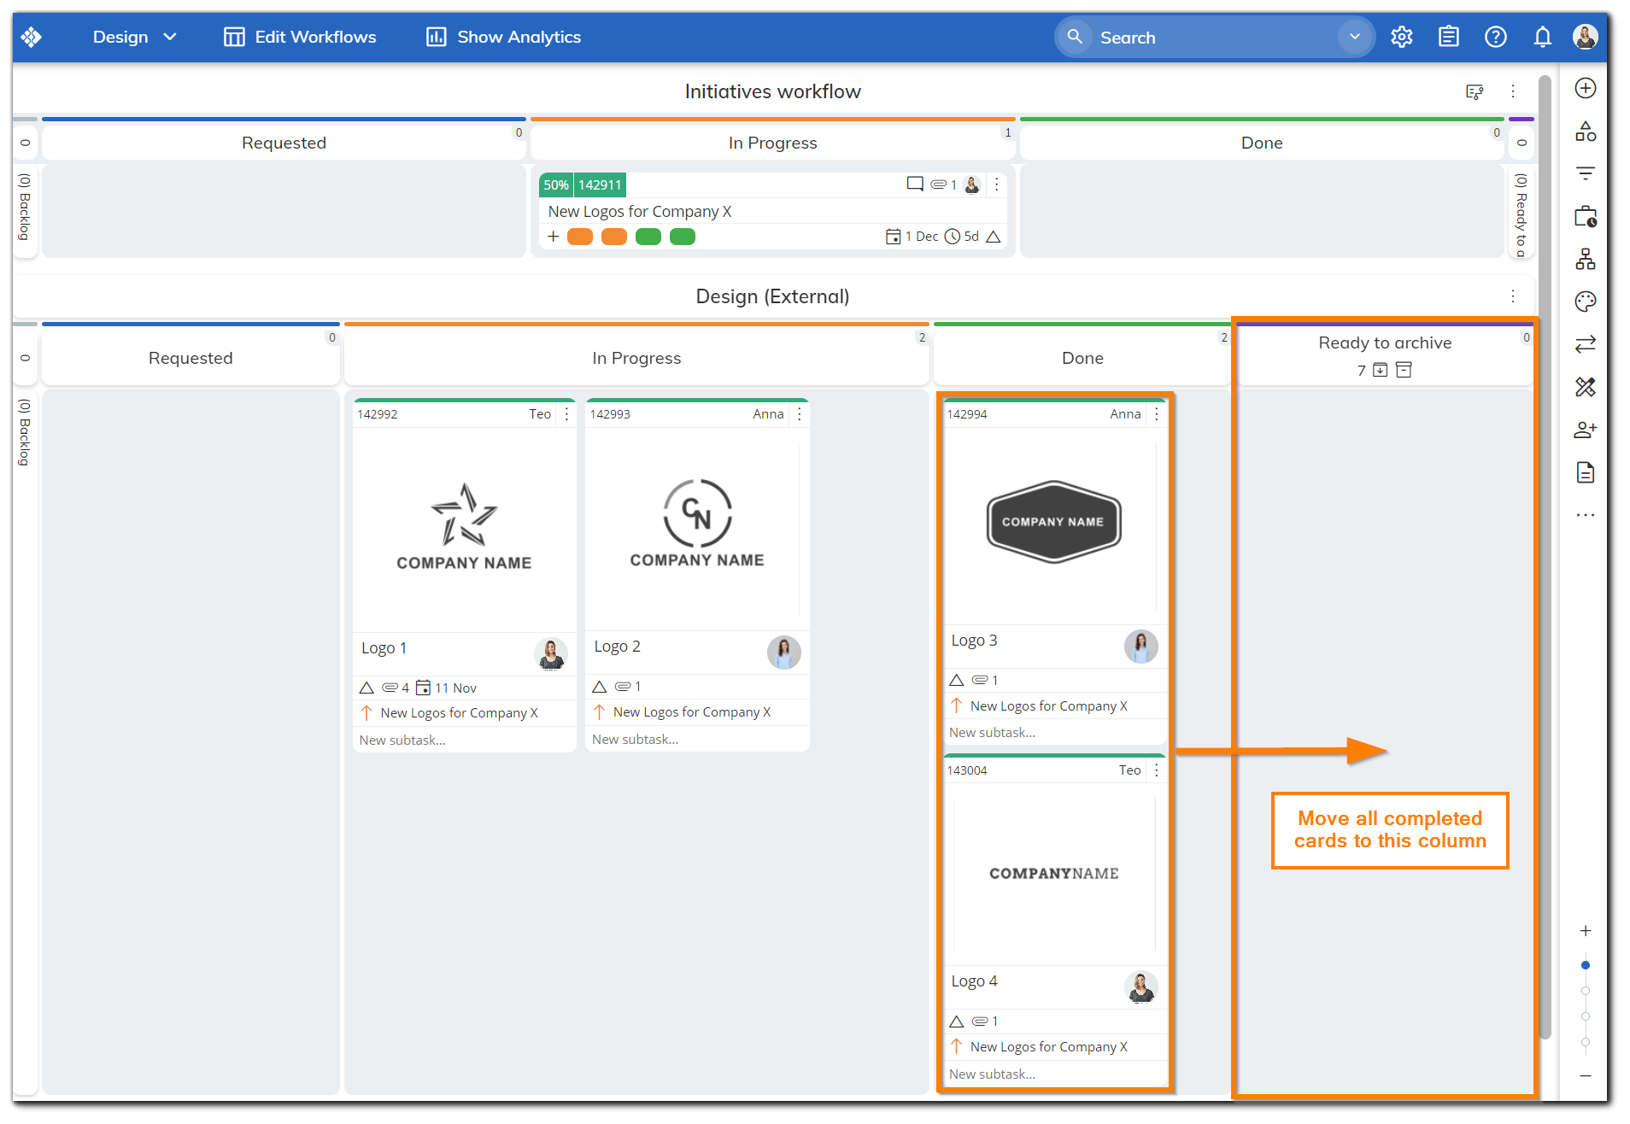Select Edit Workflows in the top menu

tap(299, 37)
